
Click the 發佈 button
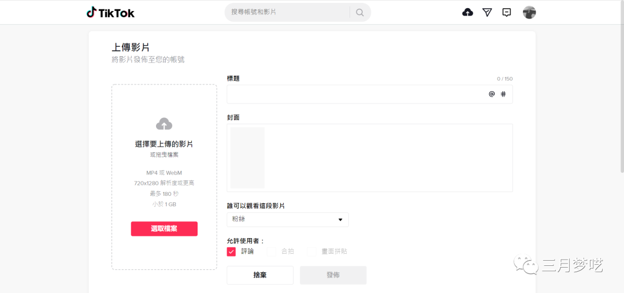tap(333, 275)
